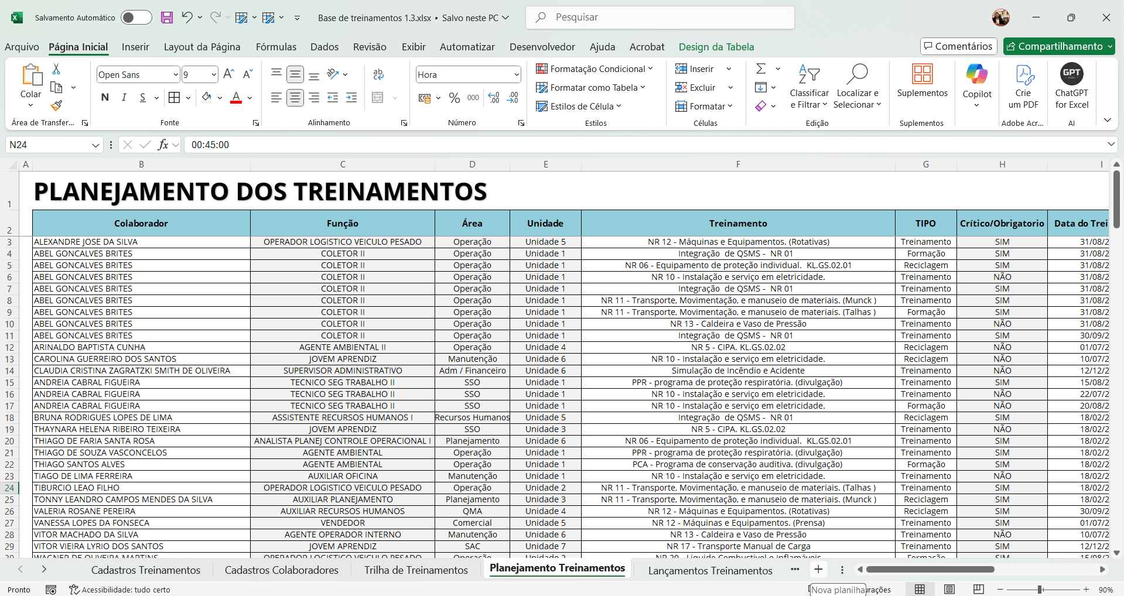Switch to Page Layout view in status bar

(949, 589)
